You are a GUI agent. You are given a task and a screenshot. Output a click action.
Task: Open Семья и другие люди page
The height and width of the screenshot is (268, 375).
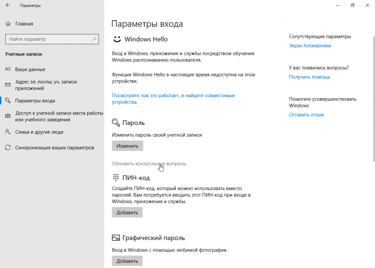tap(39, 132)
